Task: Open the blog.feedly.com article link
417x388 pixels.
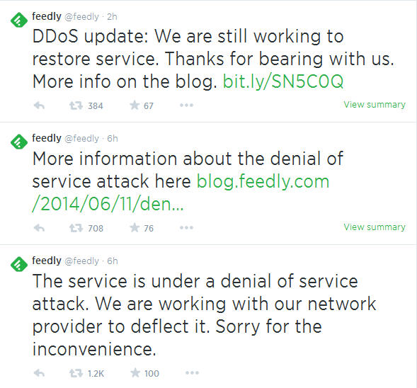Action: pyautogui.click(x=181, y=193)
